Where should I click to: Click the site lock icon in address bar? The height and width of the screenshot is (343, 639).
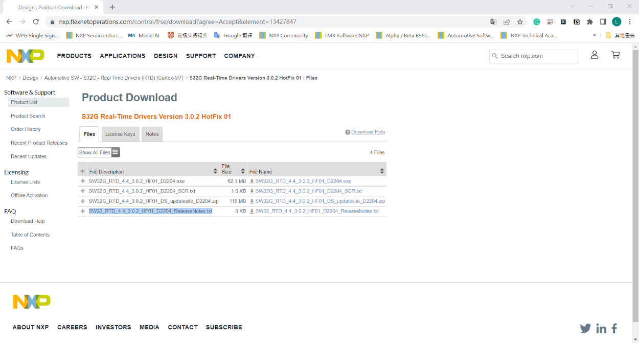[52, 22]
